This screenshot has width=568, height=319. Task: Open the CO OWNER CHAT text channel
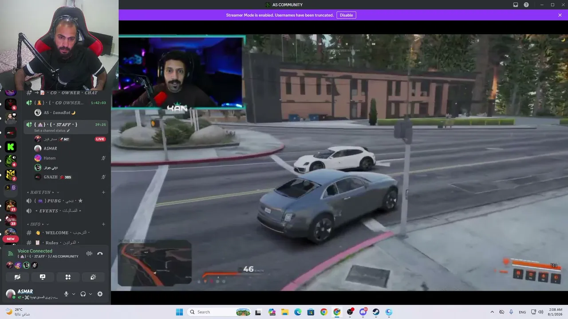(66, 93)
